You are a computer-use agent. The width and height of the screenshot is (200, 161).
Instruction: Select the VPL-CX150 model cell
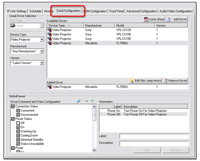pyautogui.click(x=123, y=39)
